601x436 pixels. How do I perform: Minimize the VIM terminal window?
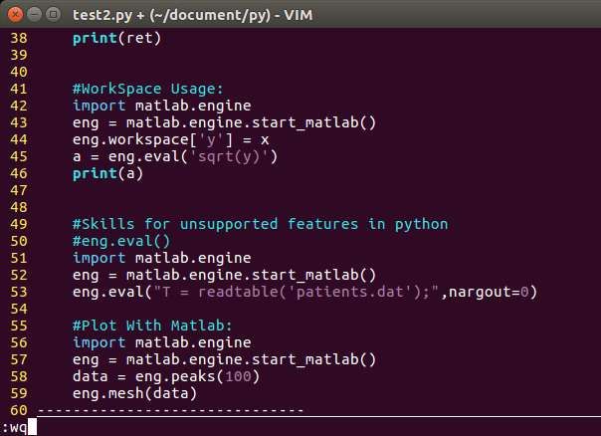point(34,15)
